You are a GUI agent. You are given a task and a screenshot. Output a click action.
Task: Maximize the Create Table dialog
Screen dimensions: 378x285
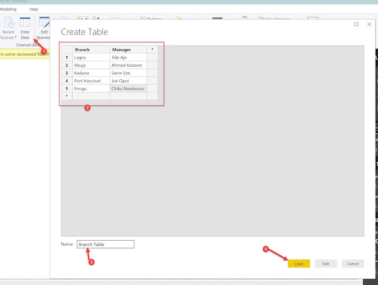[x=356, y=24]
